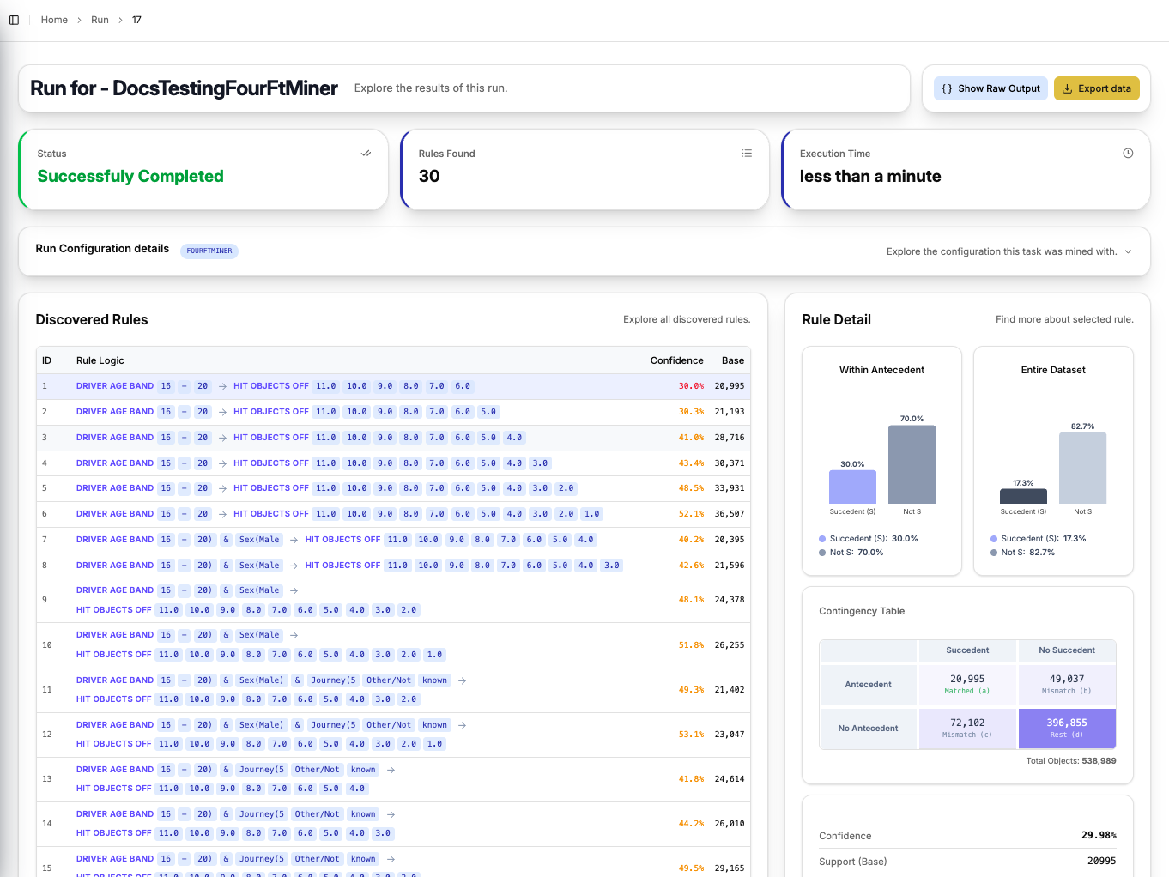Click the FOURFTMINER badge
Image resolution: width=1169 pixels, height=877 pixels.
coord(209,251)
